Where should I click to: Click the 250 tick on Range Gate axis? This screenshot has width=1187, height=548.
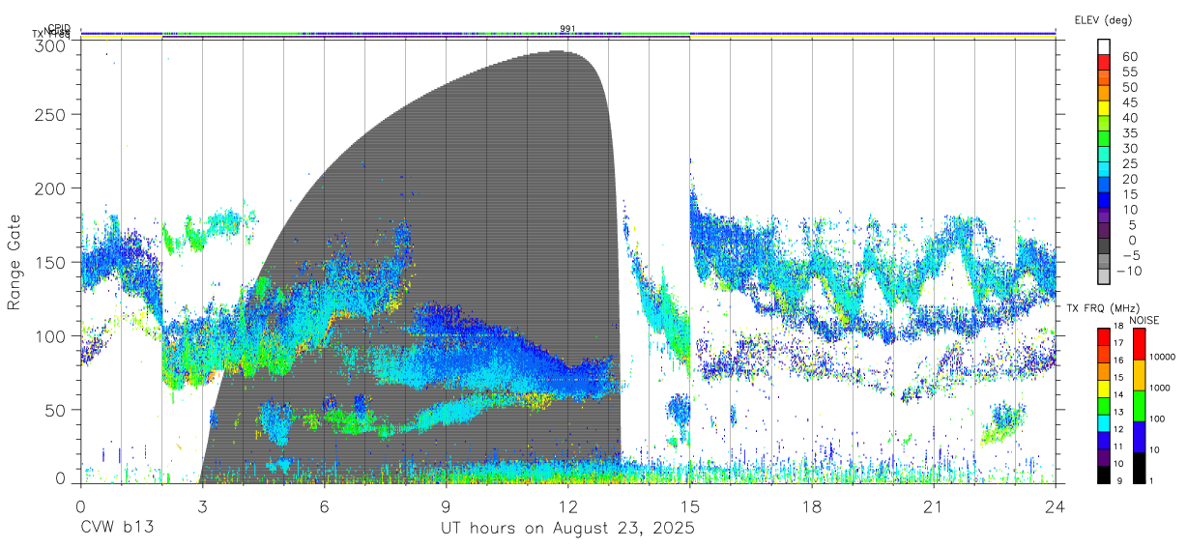[x=51, y=115]
